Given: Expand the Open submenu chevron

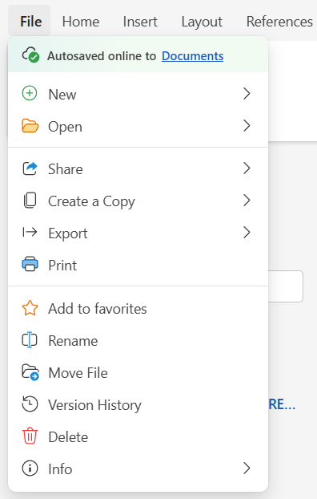Looking at the screenshot, I should (x=247, y=126).
